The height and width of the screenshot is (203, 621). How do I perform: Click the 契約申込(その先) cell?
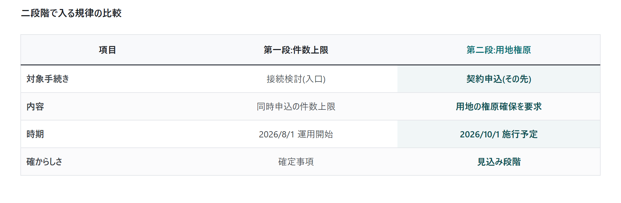pos(499,79)
